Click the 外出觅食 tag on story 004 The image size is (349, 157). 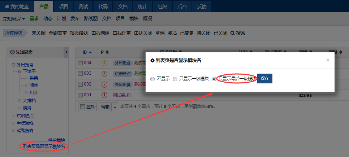[x=123, y=63]
